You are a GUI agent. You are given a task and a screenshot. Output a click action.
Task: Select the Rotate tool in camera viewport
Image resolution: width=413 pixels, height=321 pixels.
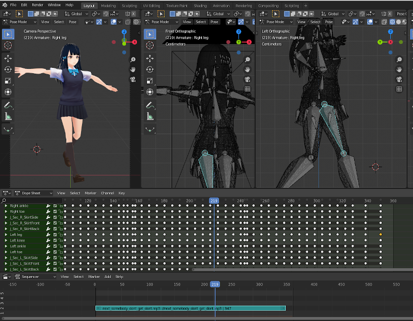pos(8,69)
